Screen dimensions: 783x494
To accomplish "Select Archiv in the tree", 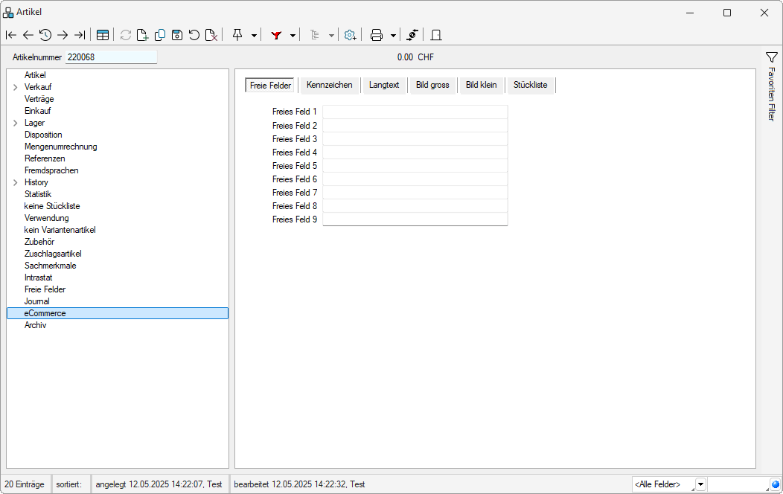I will click(36, 325).
